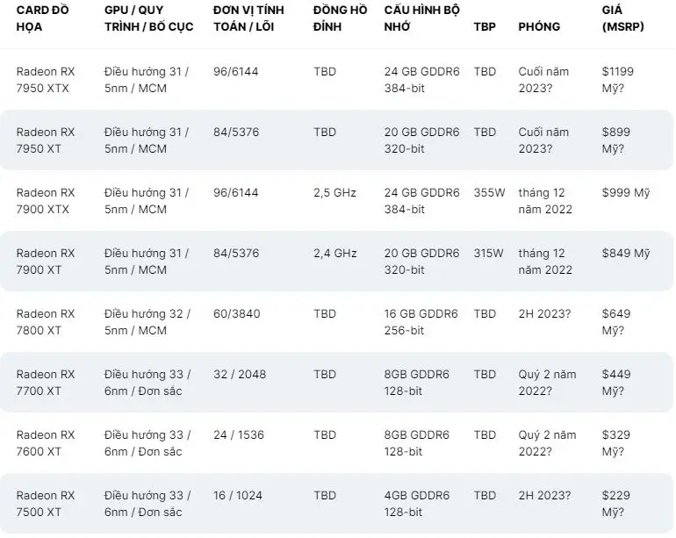Select the Radeon RX 7800 XT cell
Viewport: 676px width, 538px height.
point(46,322)
